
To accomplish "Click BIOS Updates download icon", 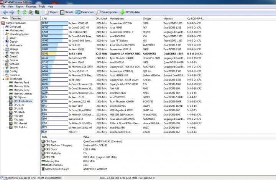I will 122,12.
